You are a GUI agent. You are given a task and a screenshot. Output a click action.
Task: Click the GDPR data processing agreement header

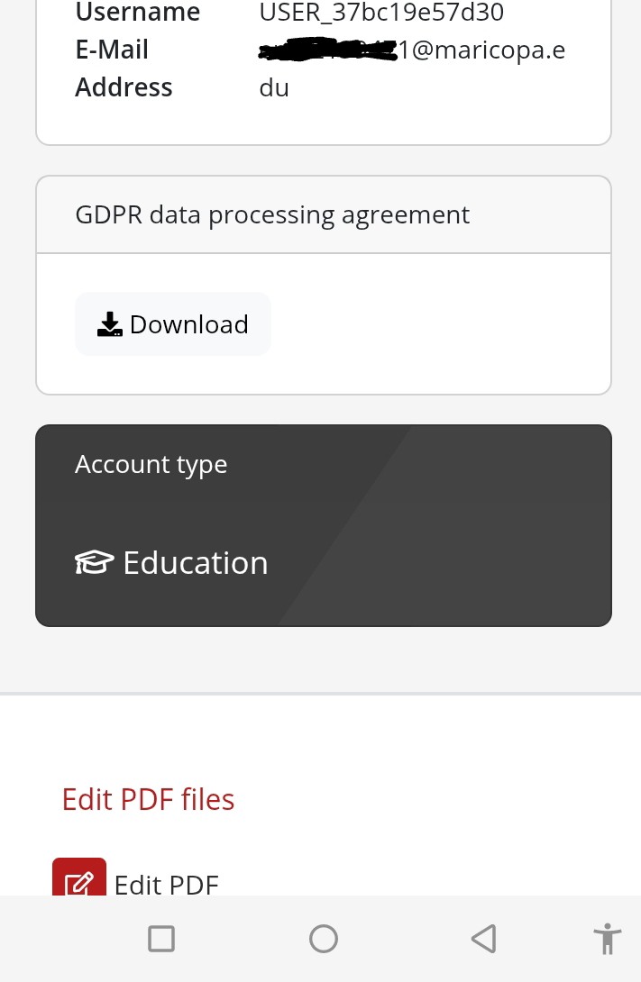pos(272,215)
